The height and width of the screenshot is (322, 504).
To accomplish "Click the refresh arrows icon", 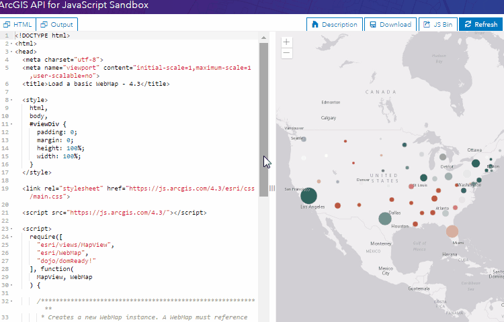I will [468, 24].
